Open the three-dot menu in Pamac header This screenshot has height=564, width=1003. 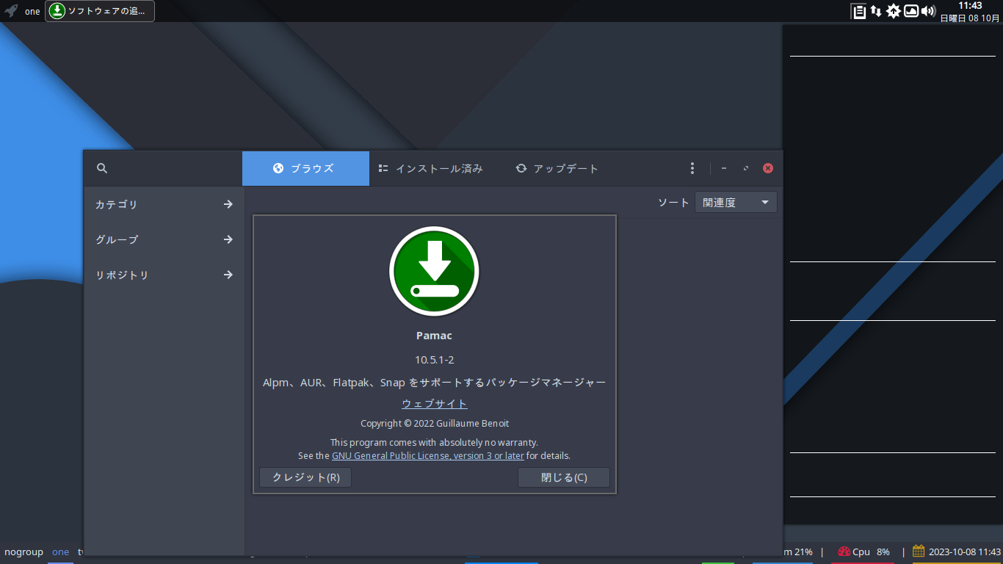(x=692, y=168)
